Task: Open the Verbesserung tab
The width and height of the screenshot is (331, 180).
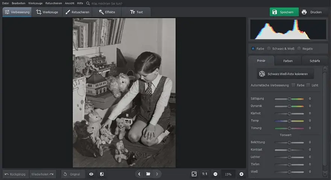Action: click(x=17, y=12)
